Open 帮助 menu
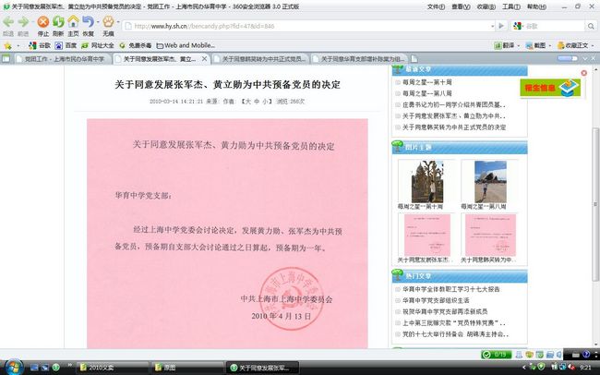The width and height of the screenshot is (600, 375). click(536, 6)
